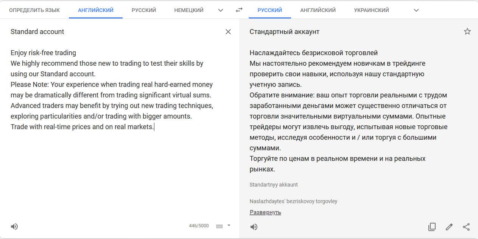Suggest an edit with pencil icon
The width and height of the screenshot is (478, 239).
pos(449,227)
